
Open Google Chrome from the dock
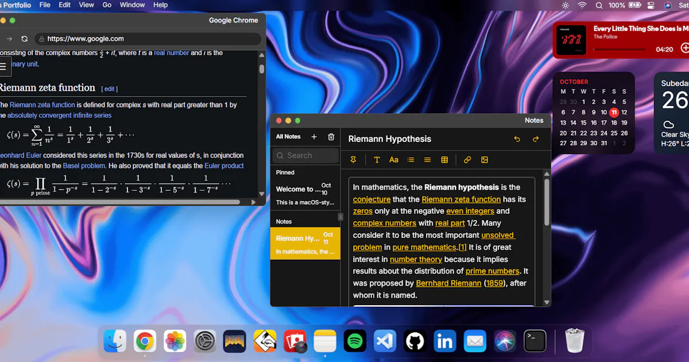(x=145, y=341)
